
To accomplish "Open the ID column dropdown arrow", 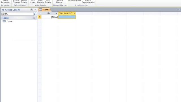I will coord(57,14).
